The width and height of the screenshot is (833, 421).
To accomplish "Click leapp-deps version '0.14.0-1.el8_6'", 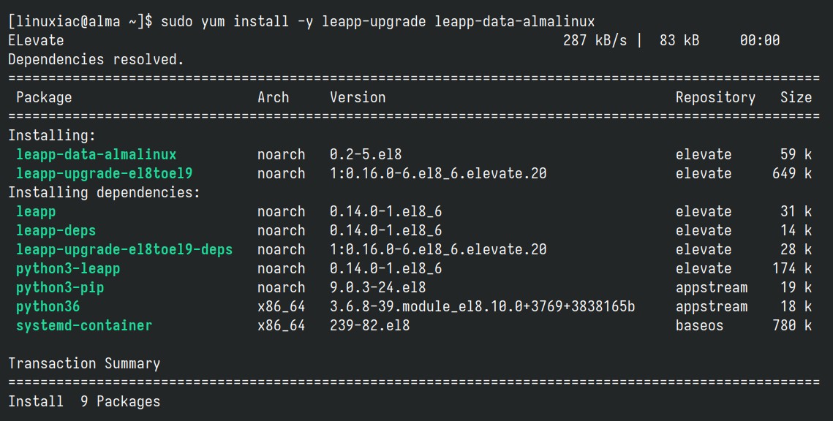I will tap(385, 231).
